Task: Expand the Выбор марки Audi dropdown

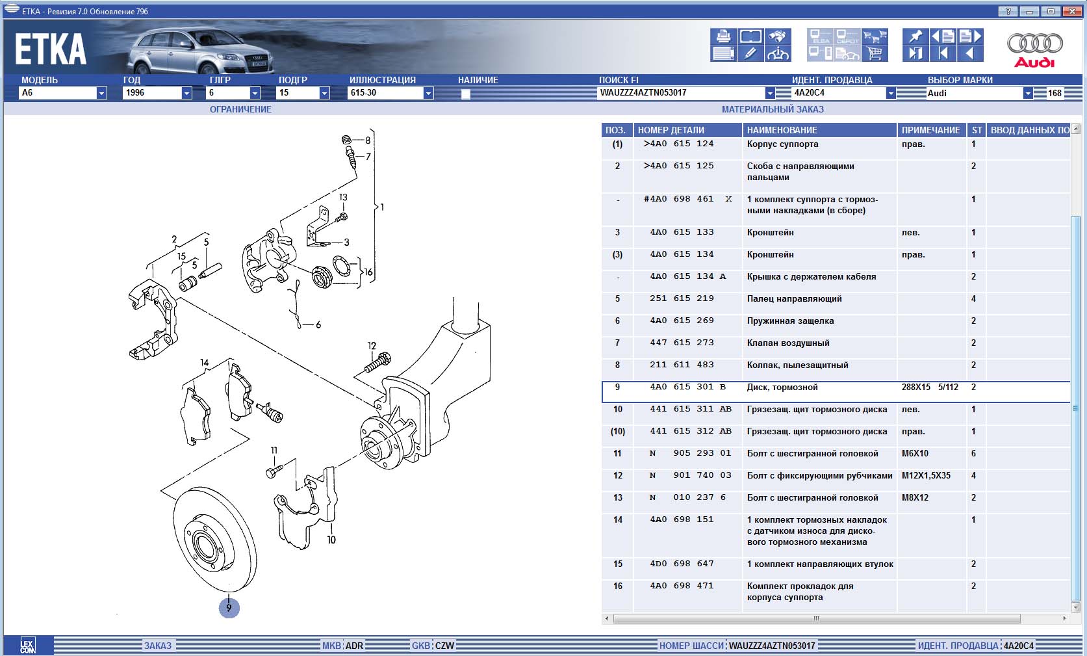Action: coord(1028,93)
